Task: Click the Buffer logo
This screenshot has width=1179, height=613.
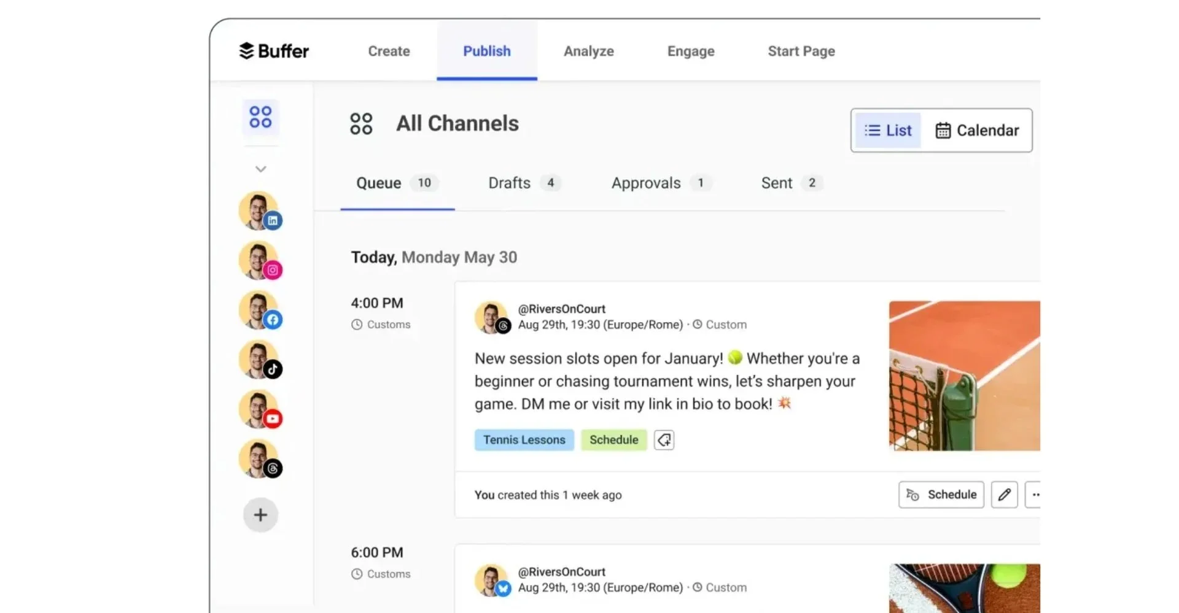Action: [x=273, y=51]
